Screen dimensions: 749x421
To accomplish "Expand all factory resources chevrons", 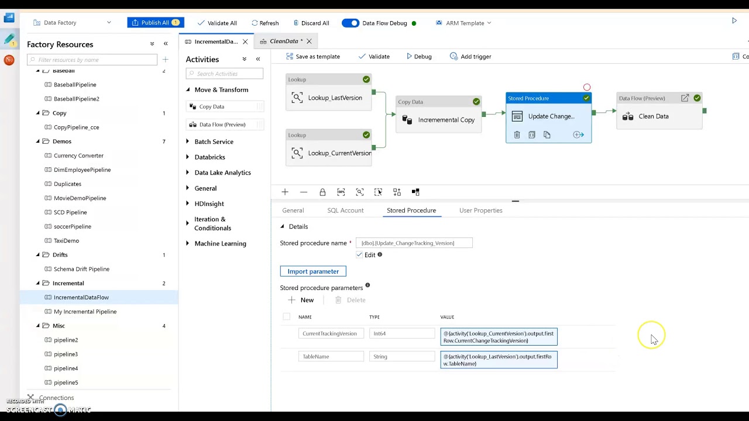I will pos(152,44).
